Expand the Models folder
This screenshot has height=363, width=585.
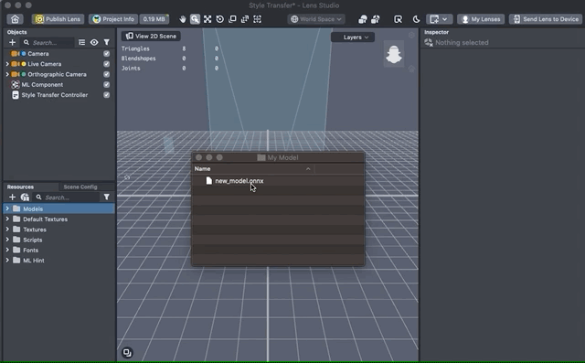[x=7, y=208]
